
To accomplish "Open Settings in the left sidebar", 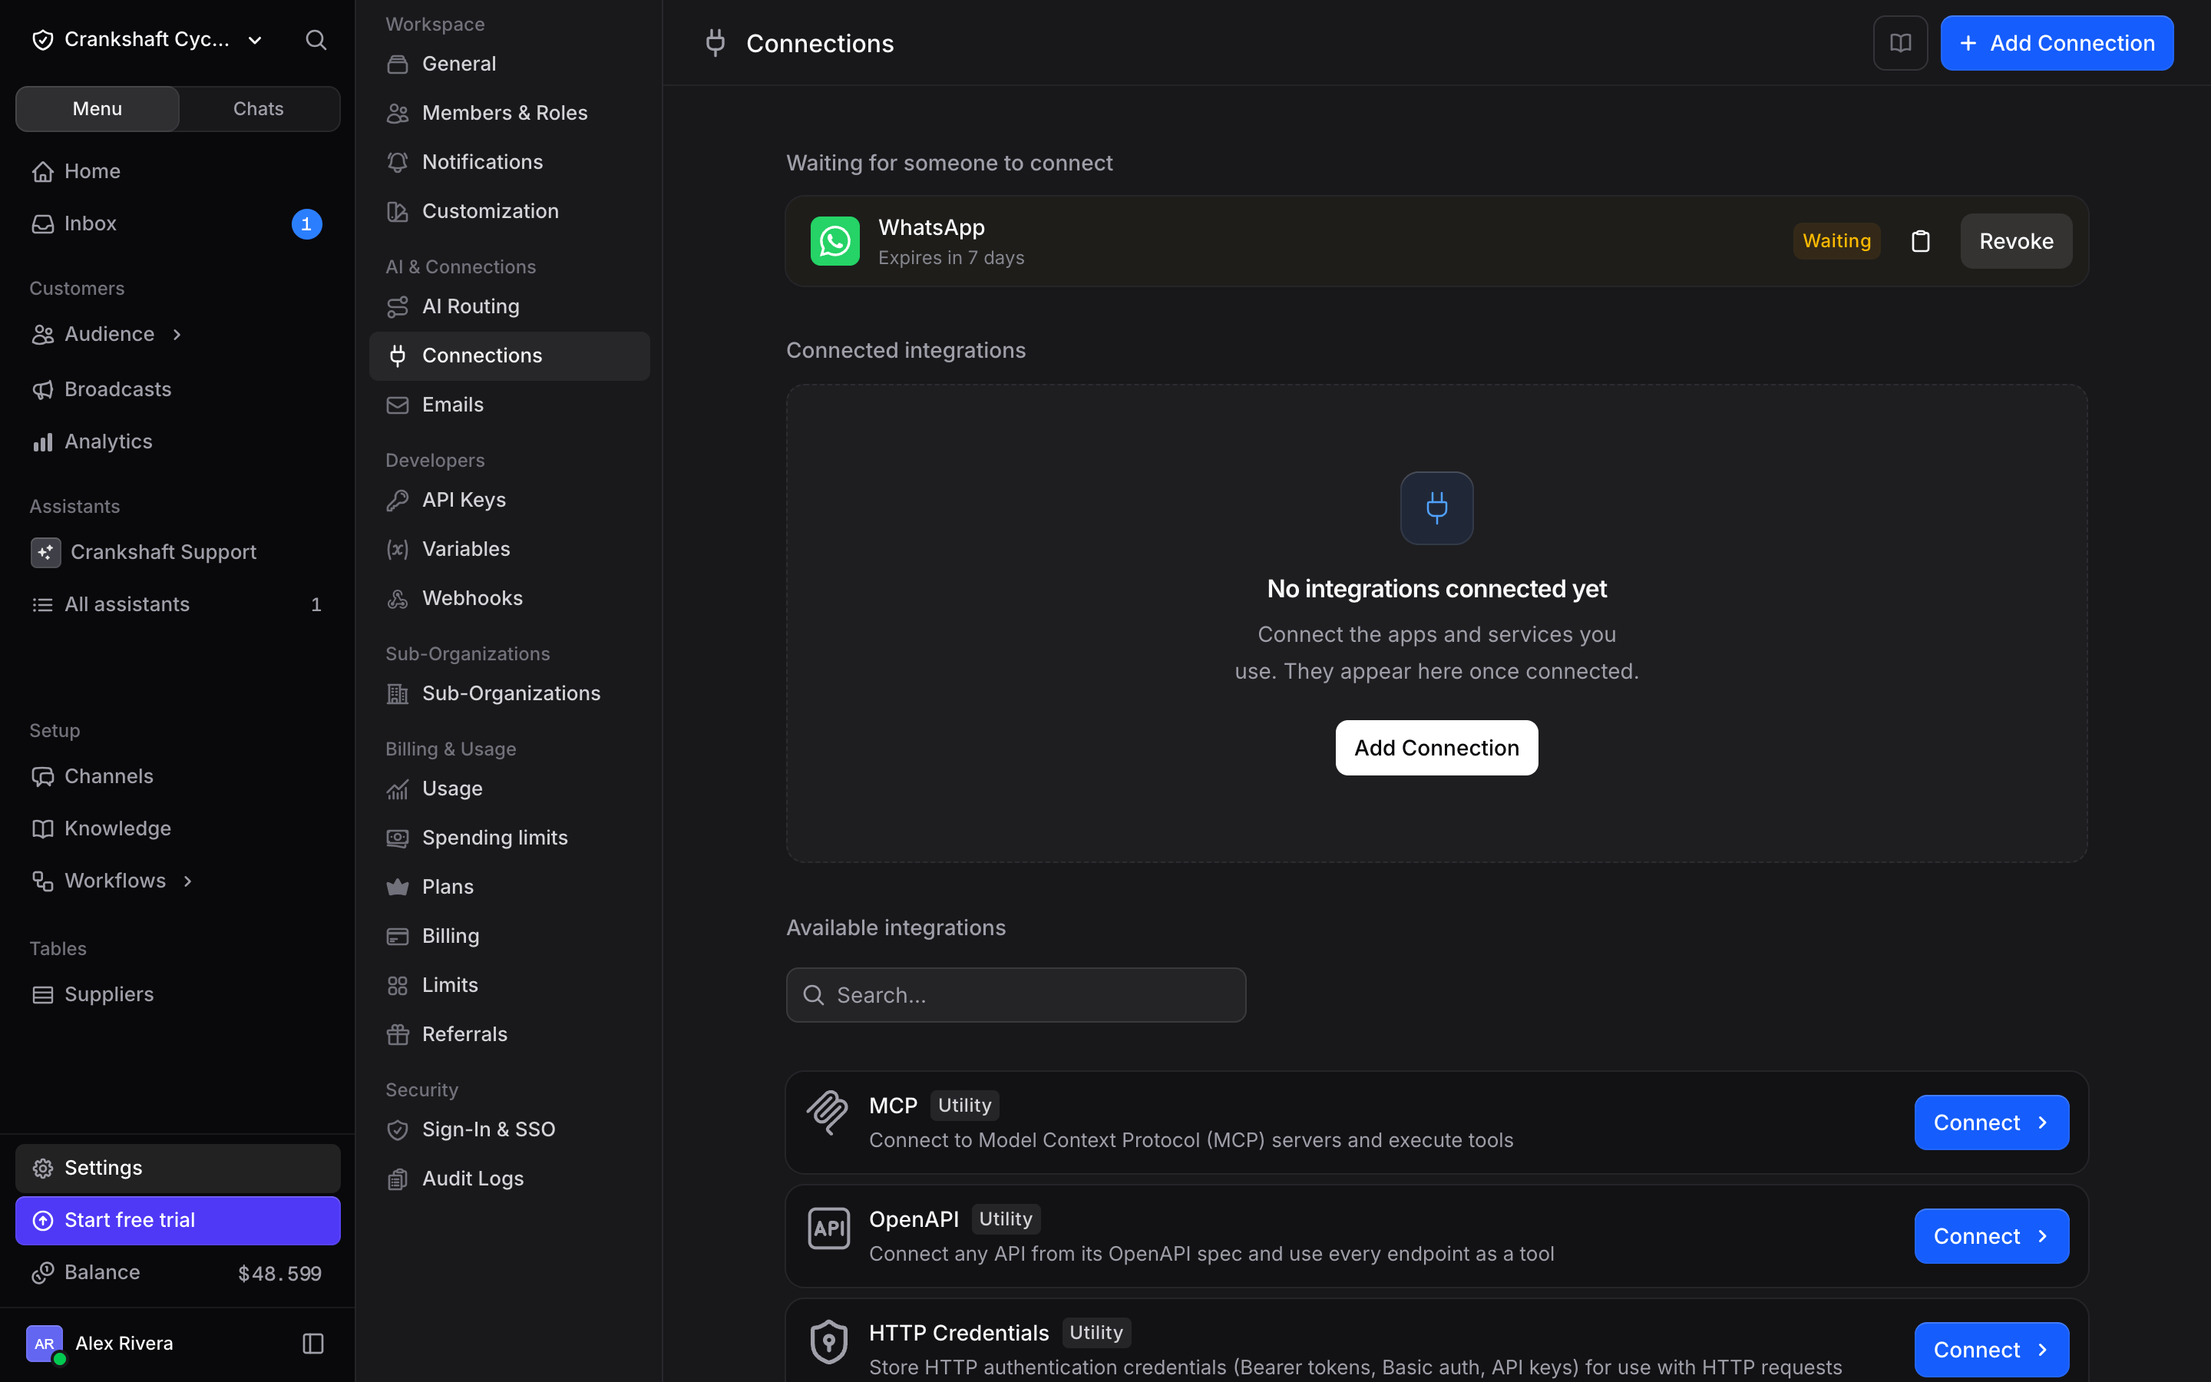I will point(178,1168).
